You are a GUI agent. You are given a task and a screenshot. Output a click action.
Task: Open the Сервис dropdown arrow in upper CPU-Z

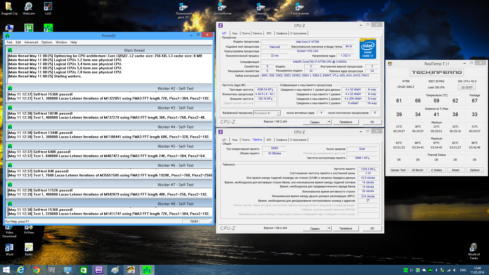329,122
